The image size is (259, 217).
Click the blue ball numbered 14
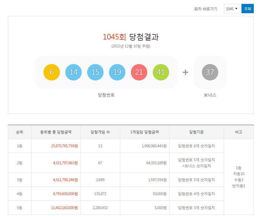click(x=74, y=72)
